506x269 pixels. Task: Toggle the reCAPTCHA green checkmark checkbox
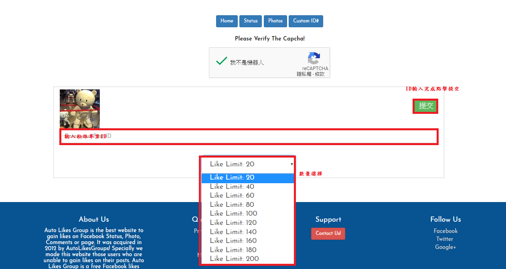click(221, 61)
